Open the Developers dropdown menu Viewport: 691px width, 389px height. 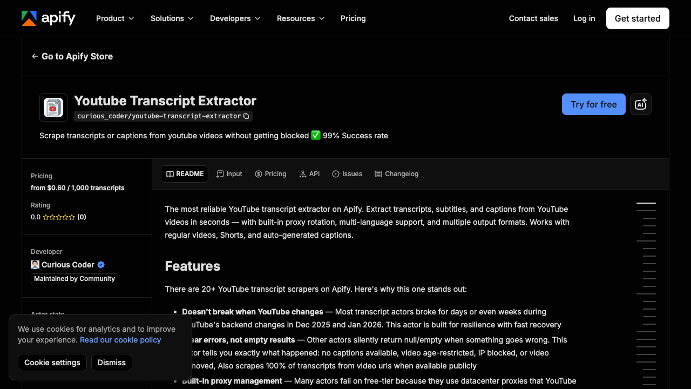235,18
